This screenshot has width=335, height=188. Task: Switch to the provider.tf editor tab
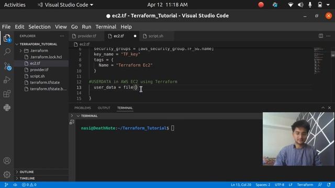coord(86,36)
